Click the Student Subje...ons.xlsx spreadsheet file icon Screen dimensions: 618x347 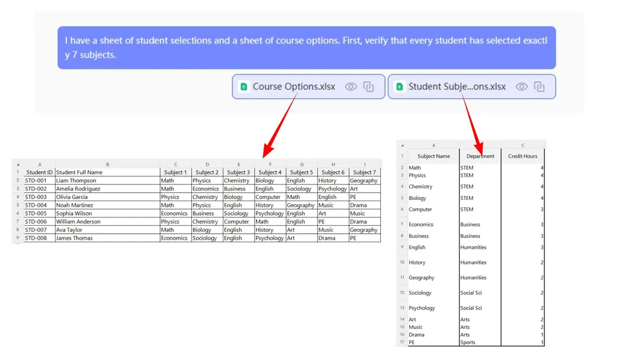click(x=400, y=87)
